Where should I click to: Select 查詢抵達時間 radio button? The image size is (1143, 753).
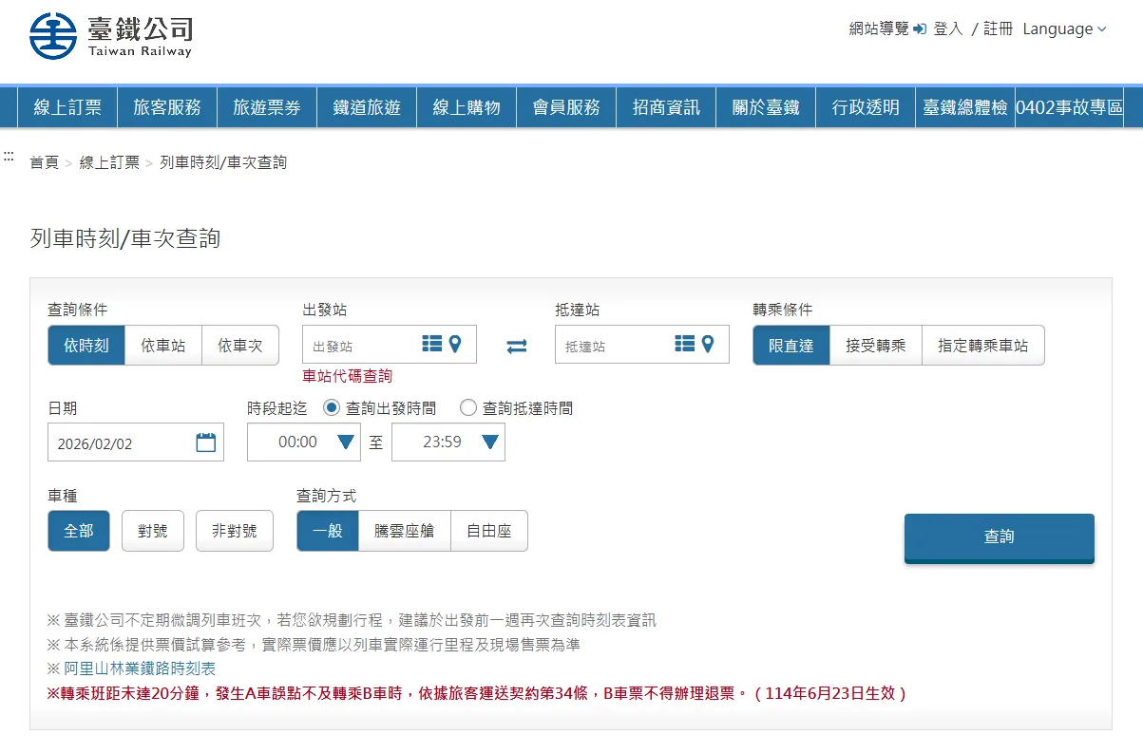468,406
